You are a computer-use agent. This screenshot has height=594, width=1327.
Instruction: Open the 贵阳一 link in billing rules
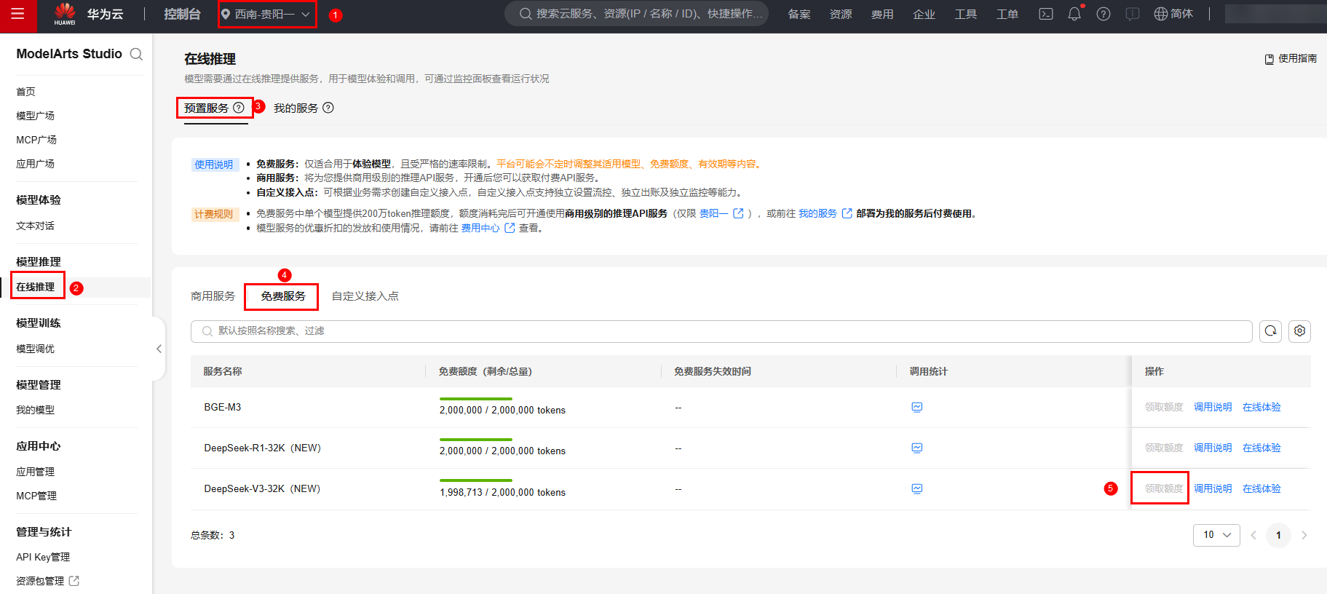(x=721, y=213)
